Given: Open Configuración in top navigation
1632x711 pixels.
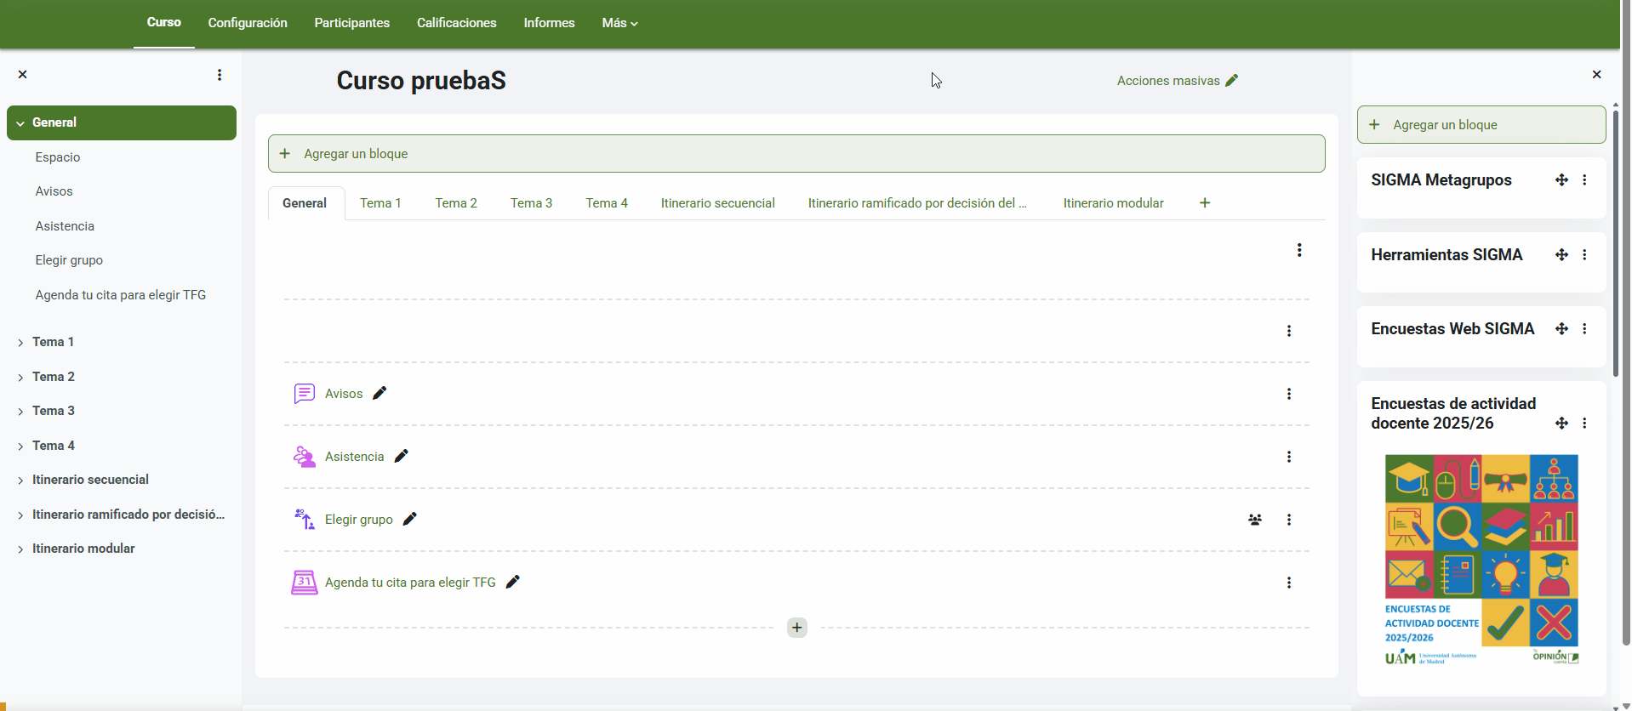Looking at the screenshot, I should point(248,23).
